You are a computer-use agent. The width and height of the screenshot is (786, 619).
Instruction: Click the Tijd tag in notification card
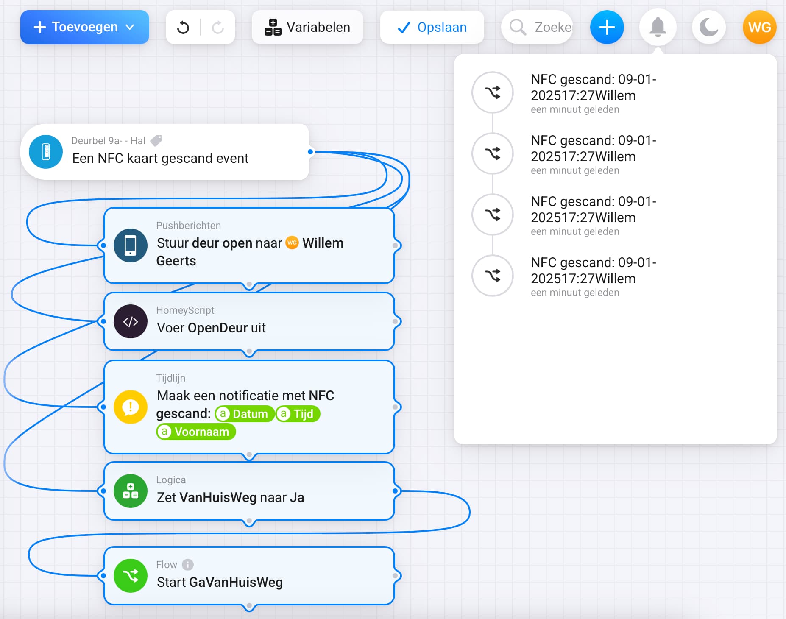[298, 414]
